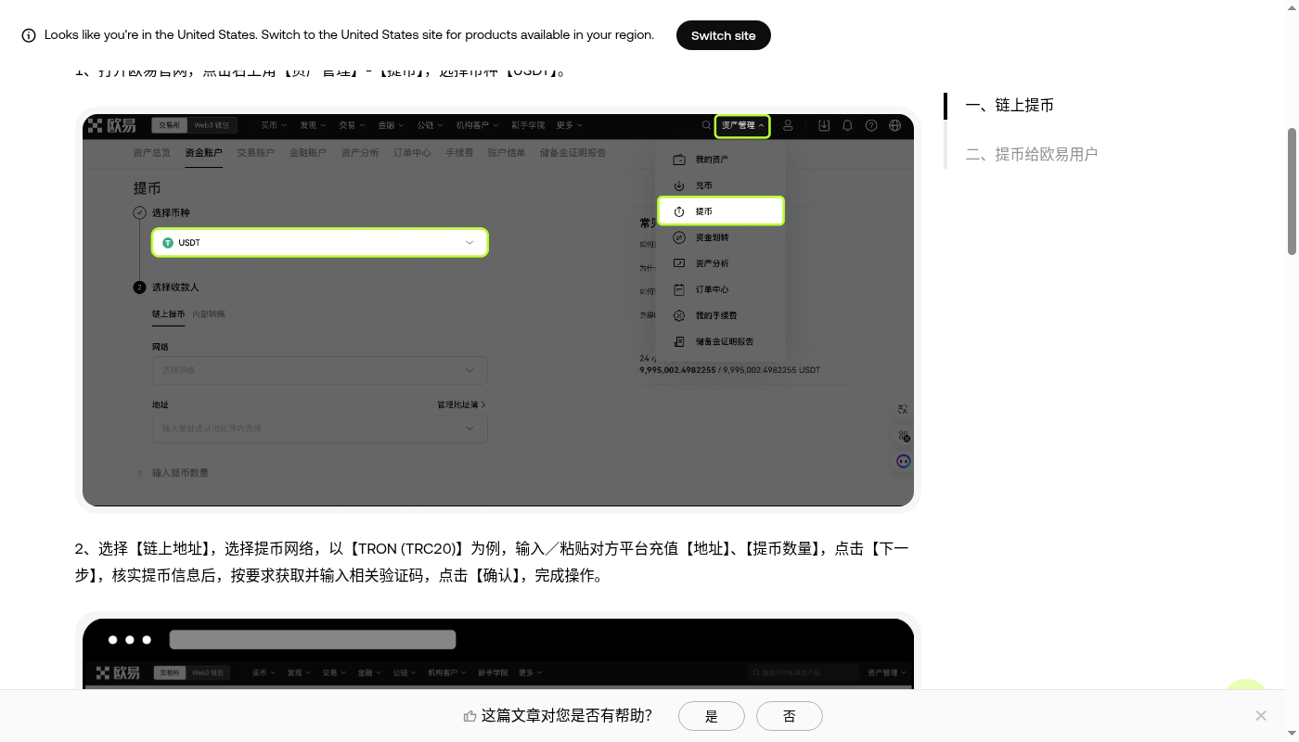
Task: Click the 订单中心 icon in the dropdown menu
Action: coord(679,289)
